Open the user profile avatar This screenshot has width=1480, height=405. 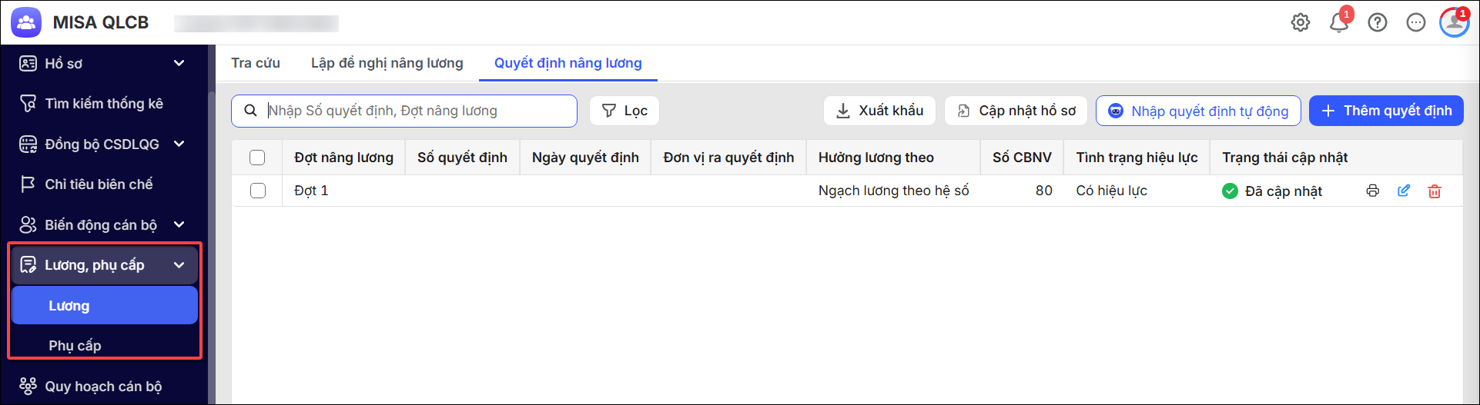pos(1454,22)
